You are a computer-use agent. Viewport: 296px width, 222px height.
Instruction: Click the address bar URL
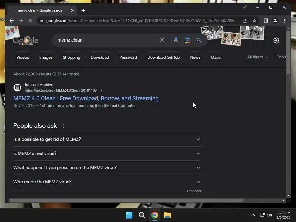pos(142,21)
